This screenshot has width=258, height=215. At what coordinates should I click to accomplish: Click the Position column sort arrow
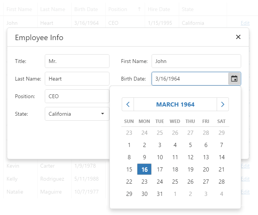139,9
